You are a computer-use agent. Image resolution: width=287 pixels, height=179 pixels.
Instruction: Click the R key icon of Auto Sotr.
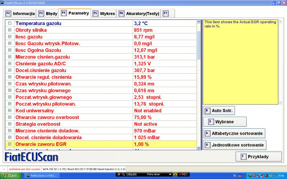pyautogui.click(x=207, y=110)
